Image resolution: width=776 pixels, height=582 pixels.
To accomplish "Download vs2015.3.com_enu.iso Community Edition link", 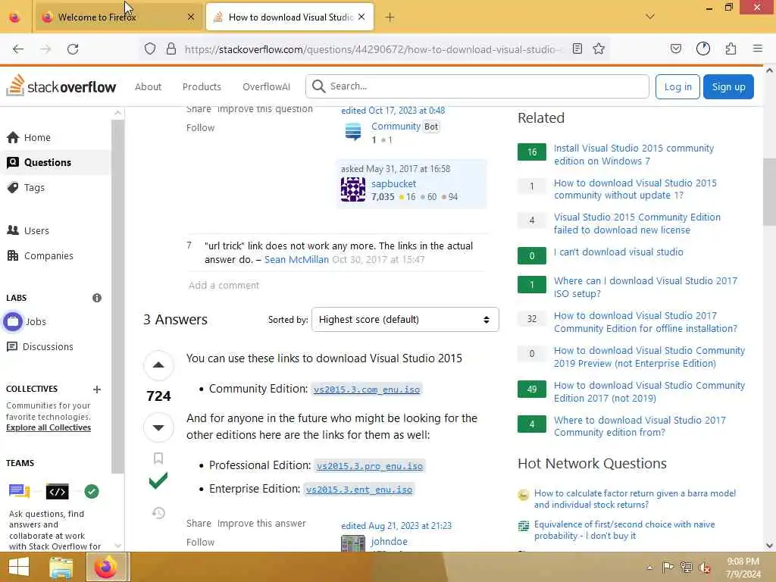I will [367, 390].
